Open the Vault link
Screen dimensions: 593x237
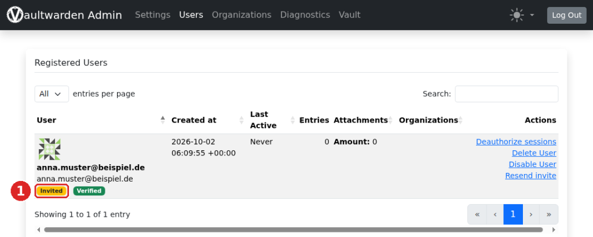(349, 15)
